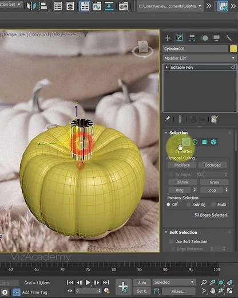Screen dimensions: 238x298
Task: Go to the end frame
Action: point(106,283)
